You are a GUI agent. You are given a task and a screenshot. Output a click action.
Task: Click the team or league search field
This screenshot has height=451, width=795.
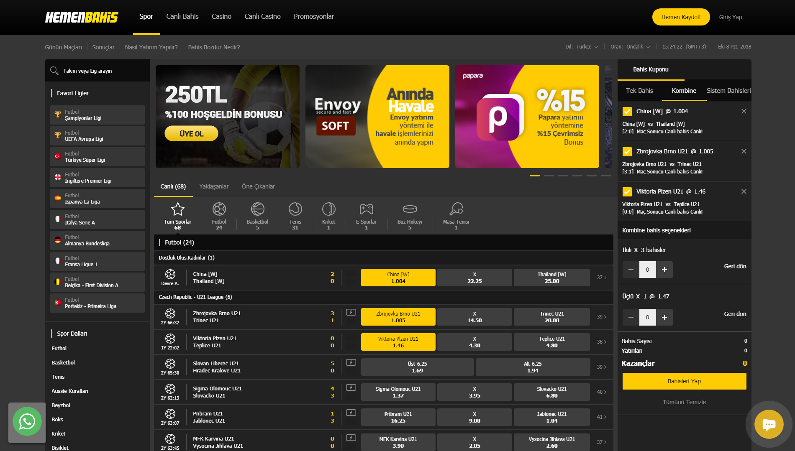(100, 71)
